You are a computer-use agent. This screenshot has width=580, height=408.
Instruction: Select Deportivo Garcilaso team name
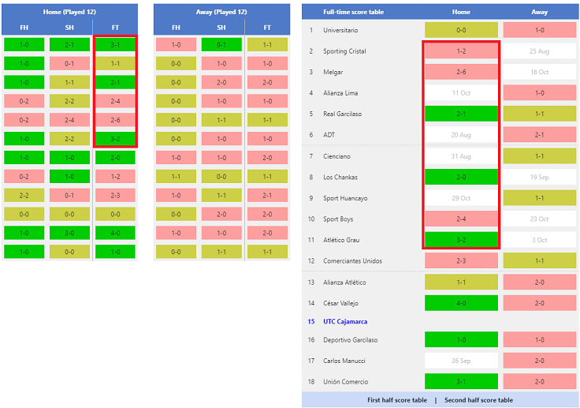tap(351, 340)
